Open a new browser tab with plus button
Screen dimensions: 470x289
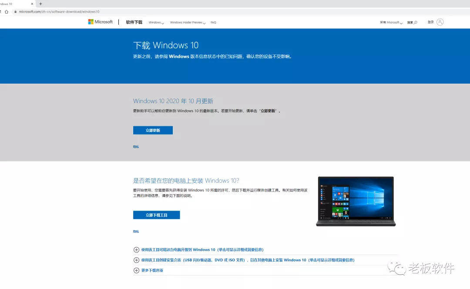point(40,4)
